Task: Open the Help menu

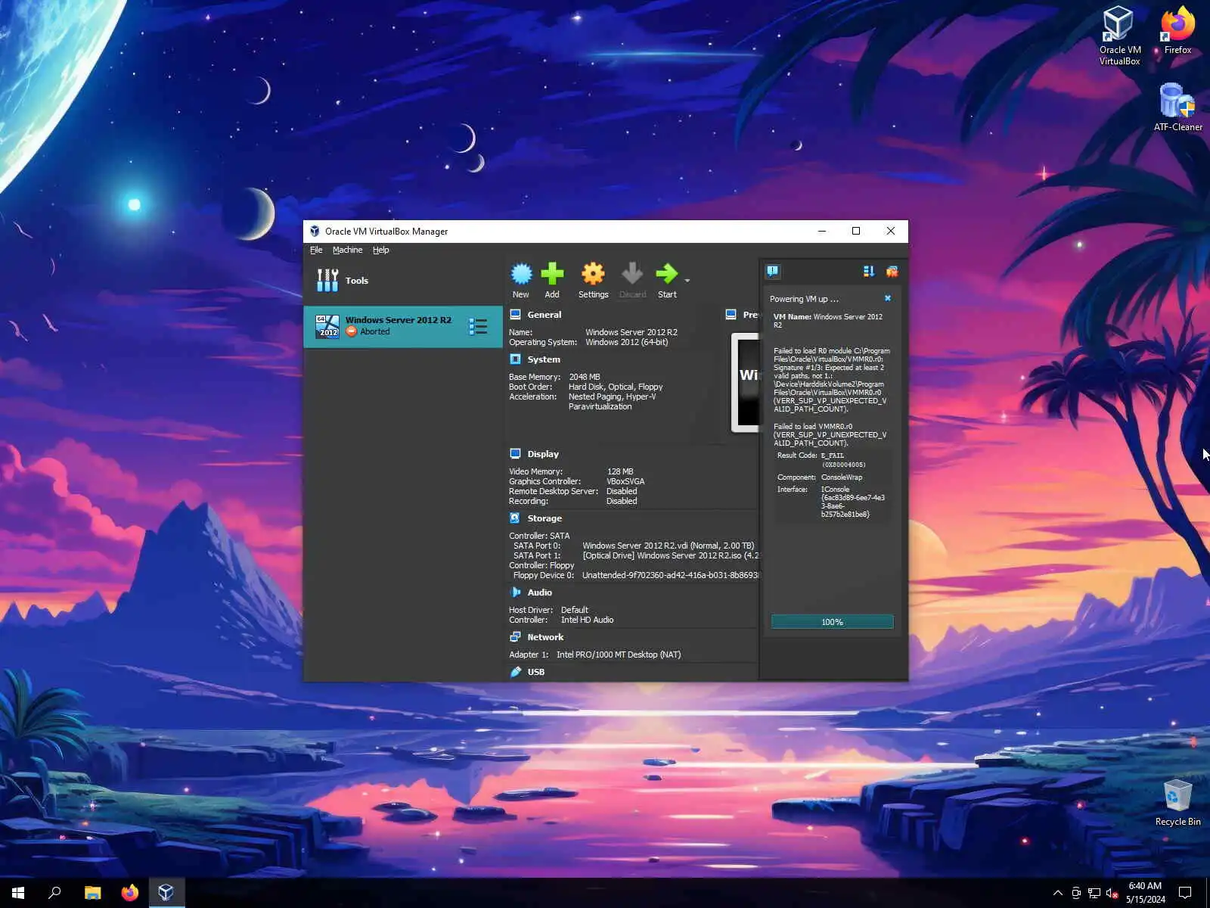Action: [x=380, y=250]
